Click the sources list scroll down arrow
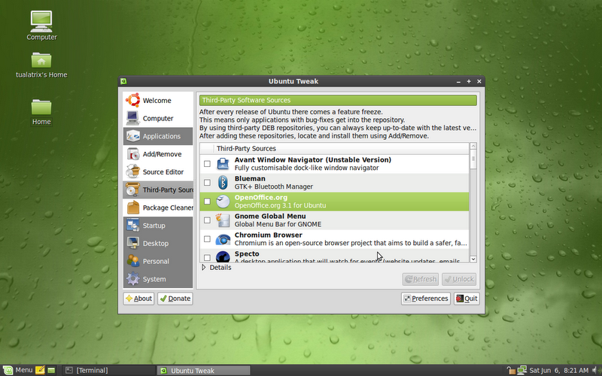 tap(473, 259)
